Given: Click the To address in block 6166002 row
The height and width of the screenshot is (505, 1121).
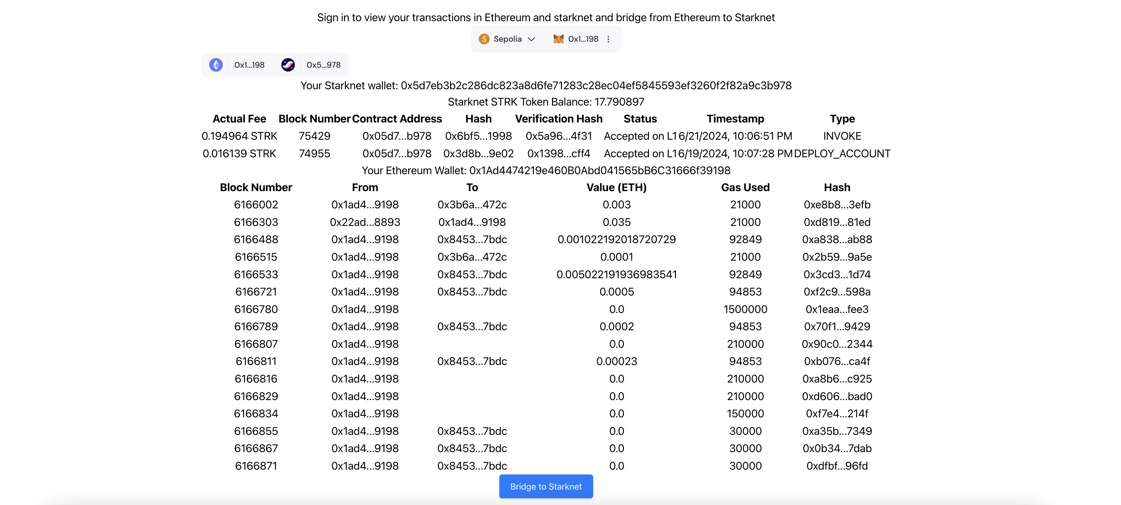Looking at the screenshot, I should [x=472, y=205].
